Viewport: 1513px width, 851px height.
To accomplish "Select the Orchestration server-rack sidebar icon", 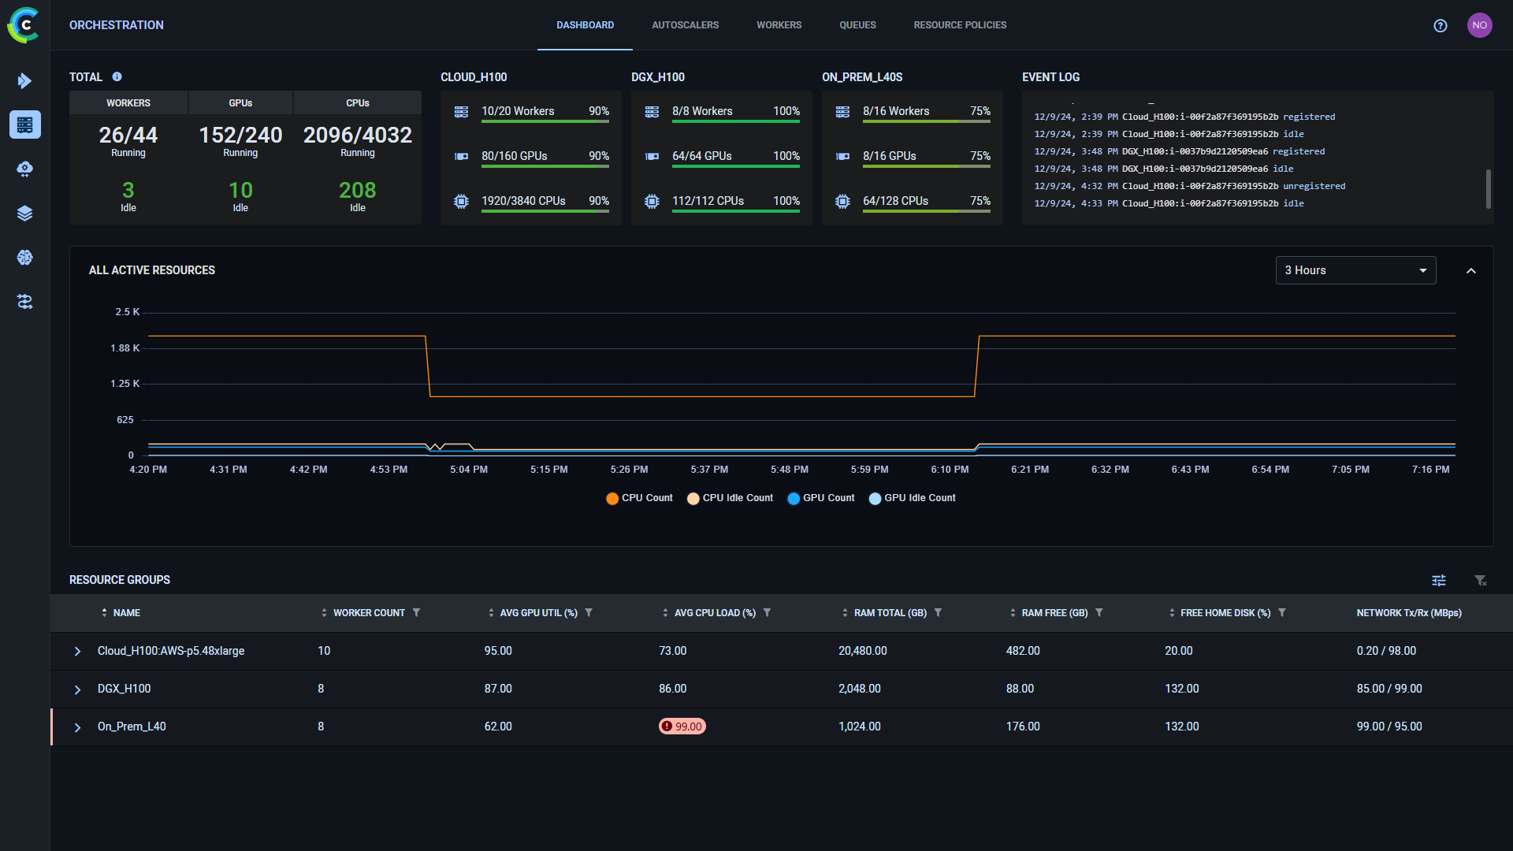I will tap(24, 124).
